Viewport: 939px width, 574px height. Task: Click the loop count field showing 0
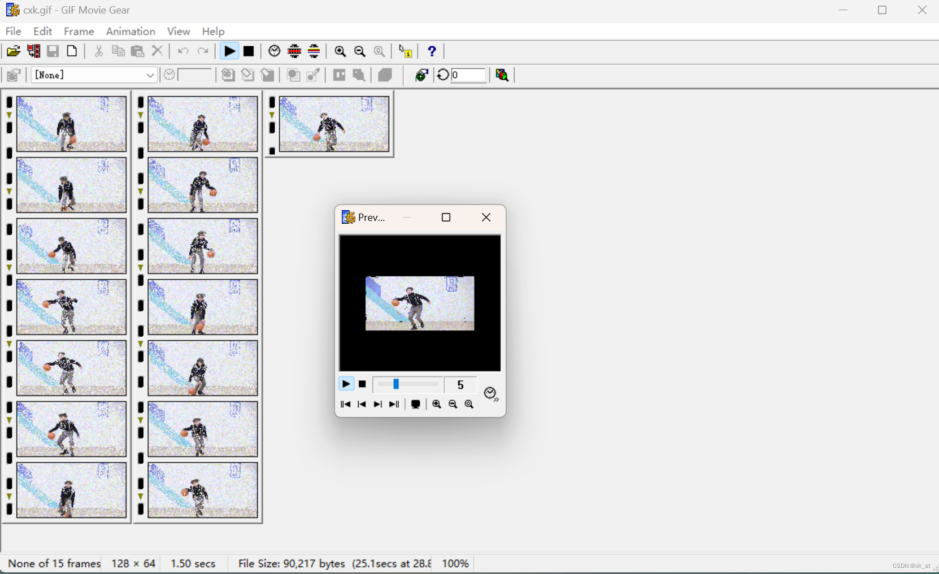pyautogui.click(x=468, y=75)
